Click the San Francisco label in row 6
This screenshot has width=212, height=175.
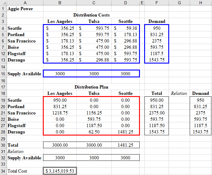pyautogui.click(x=21, y=41)
